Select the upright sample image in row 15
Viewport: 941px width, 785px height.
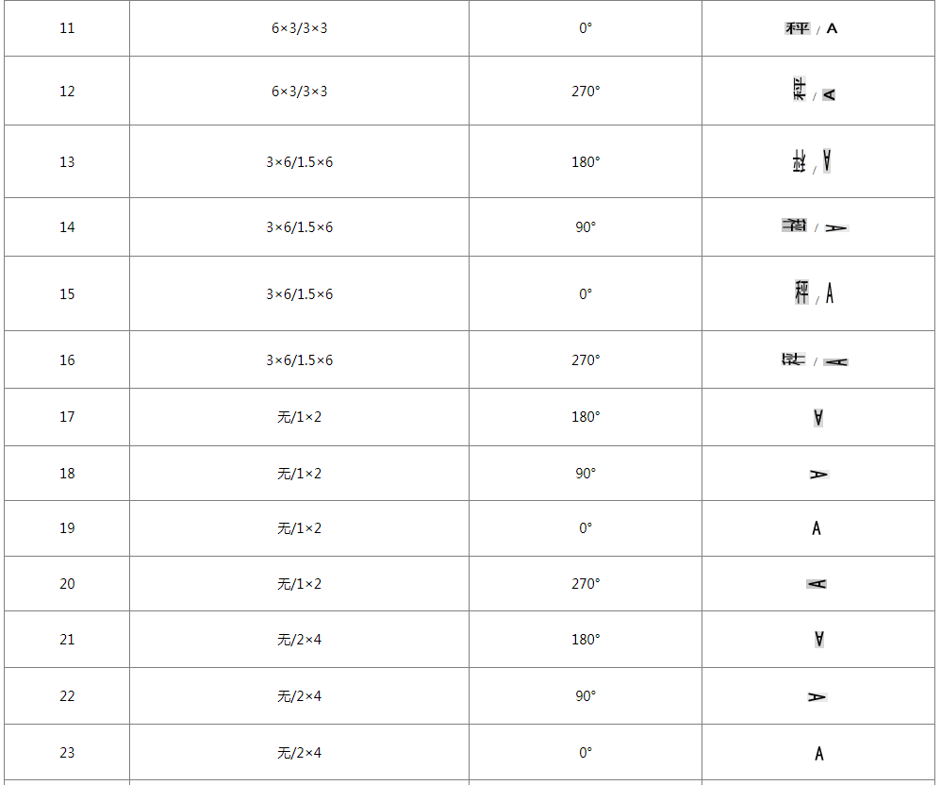[x=815, y=292]
